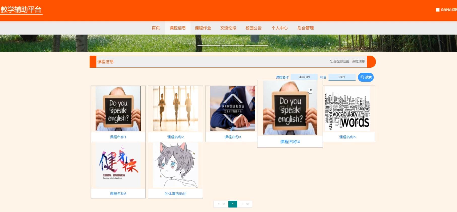
Task: Go to previous page with 上一页
Action: [x=221, y=204]
